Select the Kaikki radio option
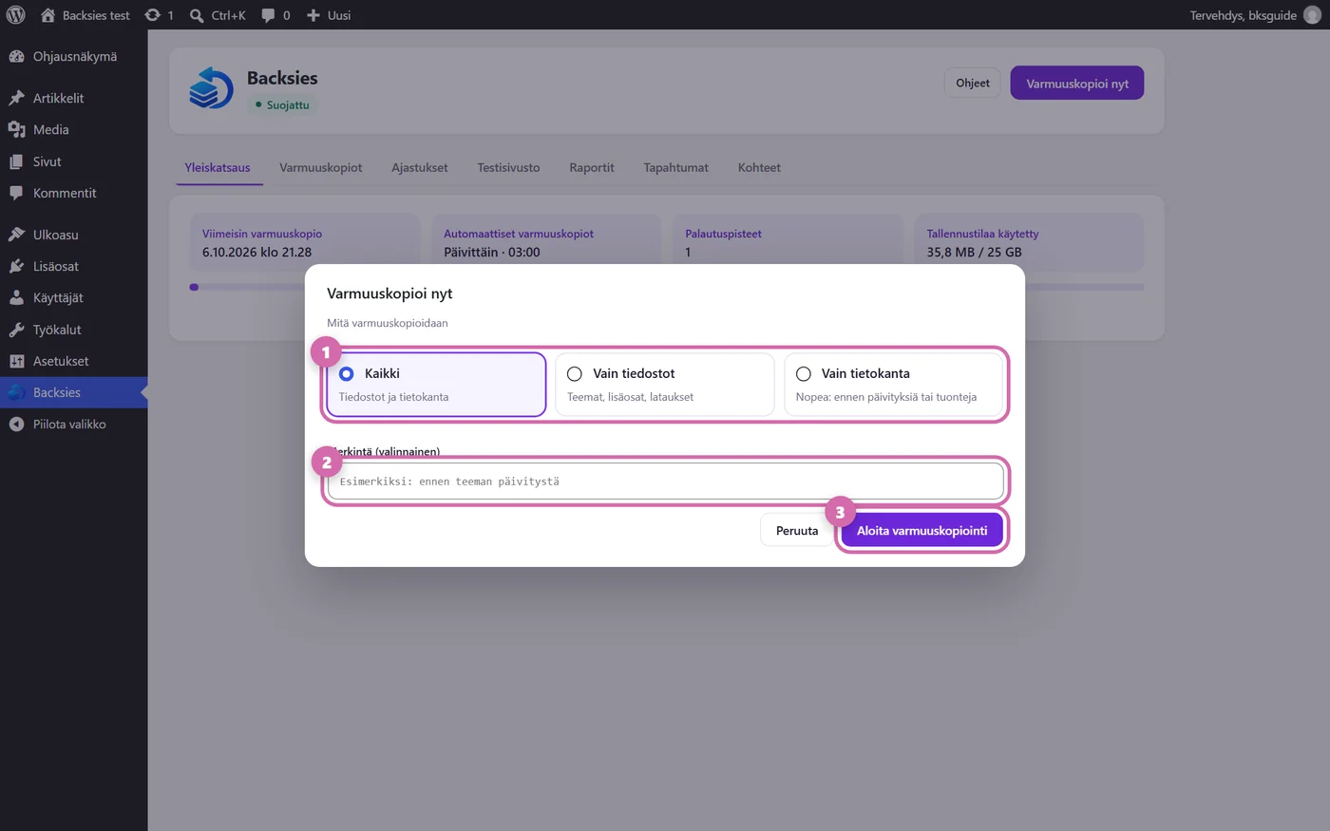Screen dimensions: 1330x831 (346, 374)
